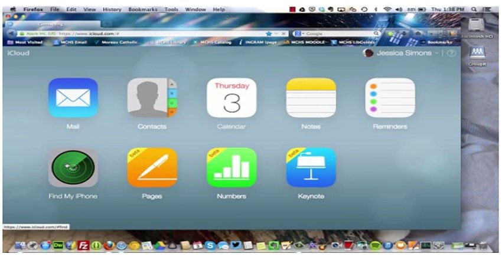
Task: Open the MCHS LibGuides bookmark
Action: pos(353,42)
